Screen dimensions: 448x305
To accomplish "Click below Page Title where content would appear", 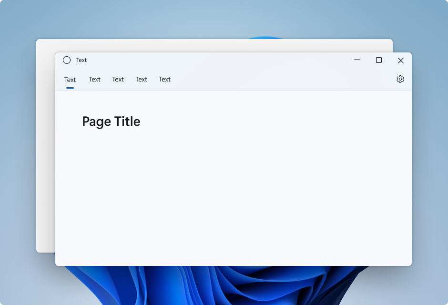I will pyautogui.click(x=143, y=157).
